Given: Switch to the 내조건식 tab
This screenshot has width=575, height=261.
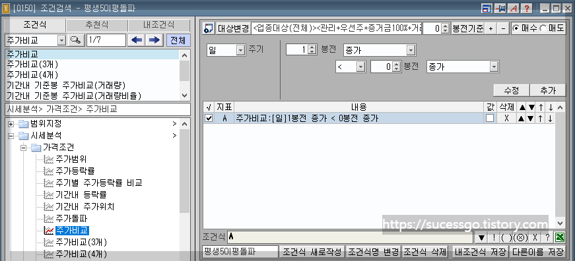Looking at the screenshot, I should tap(158, 25).
